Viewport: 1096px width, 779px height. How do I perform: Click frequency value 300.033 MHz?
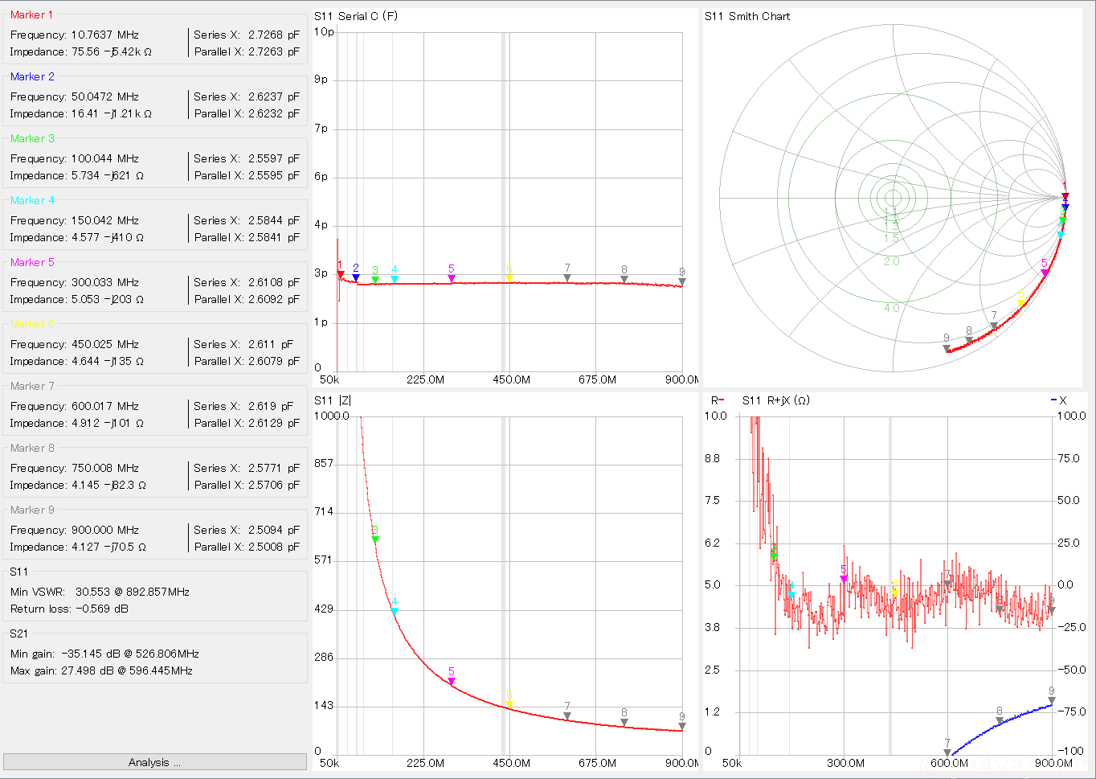coord(105,282)
